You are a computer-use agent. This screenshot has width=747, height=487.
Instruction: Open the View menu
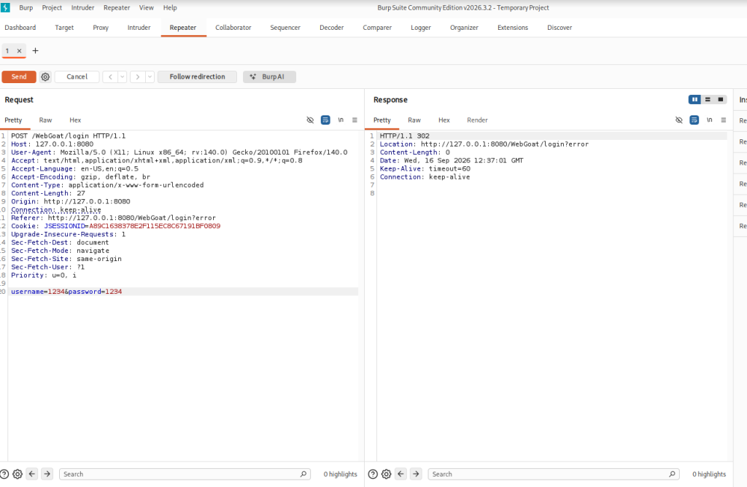coord(146,7)
